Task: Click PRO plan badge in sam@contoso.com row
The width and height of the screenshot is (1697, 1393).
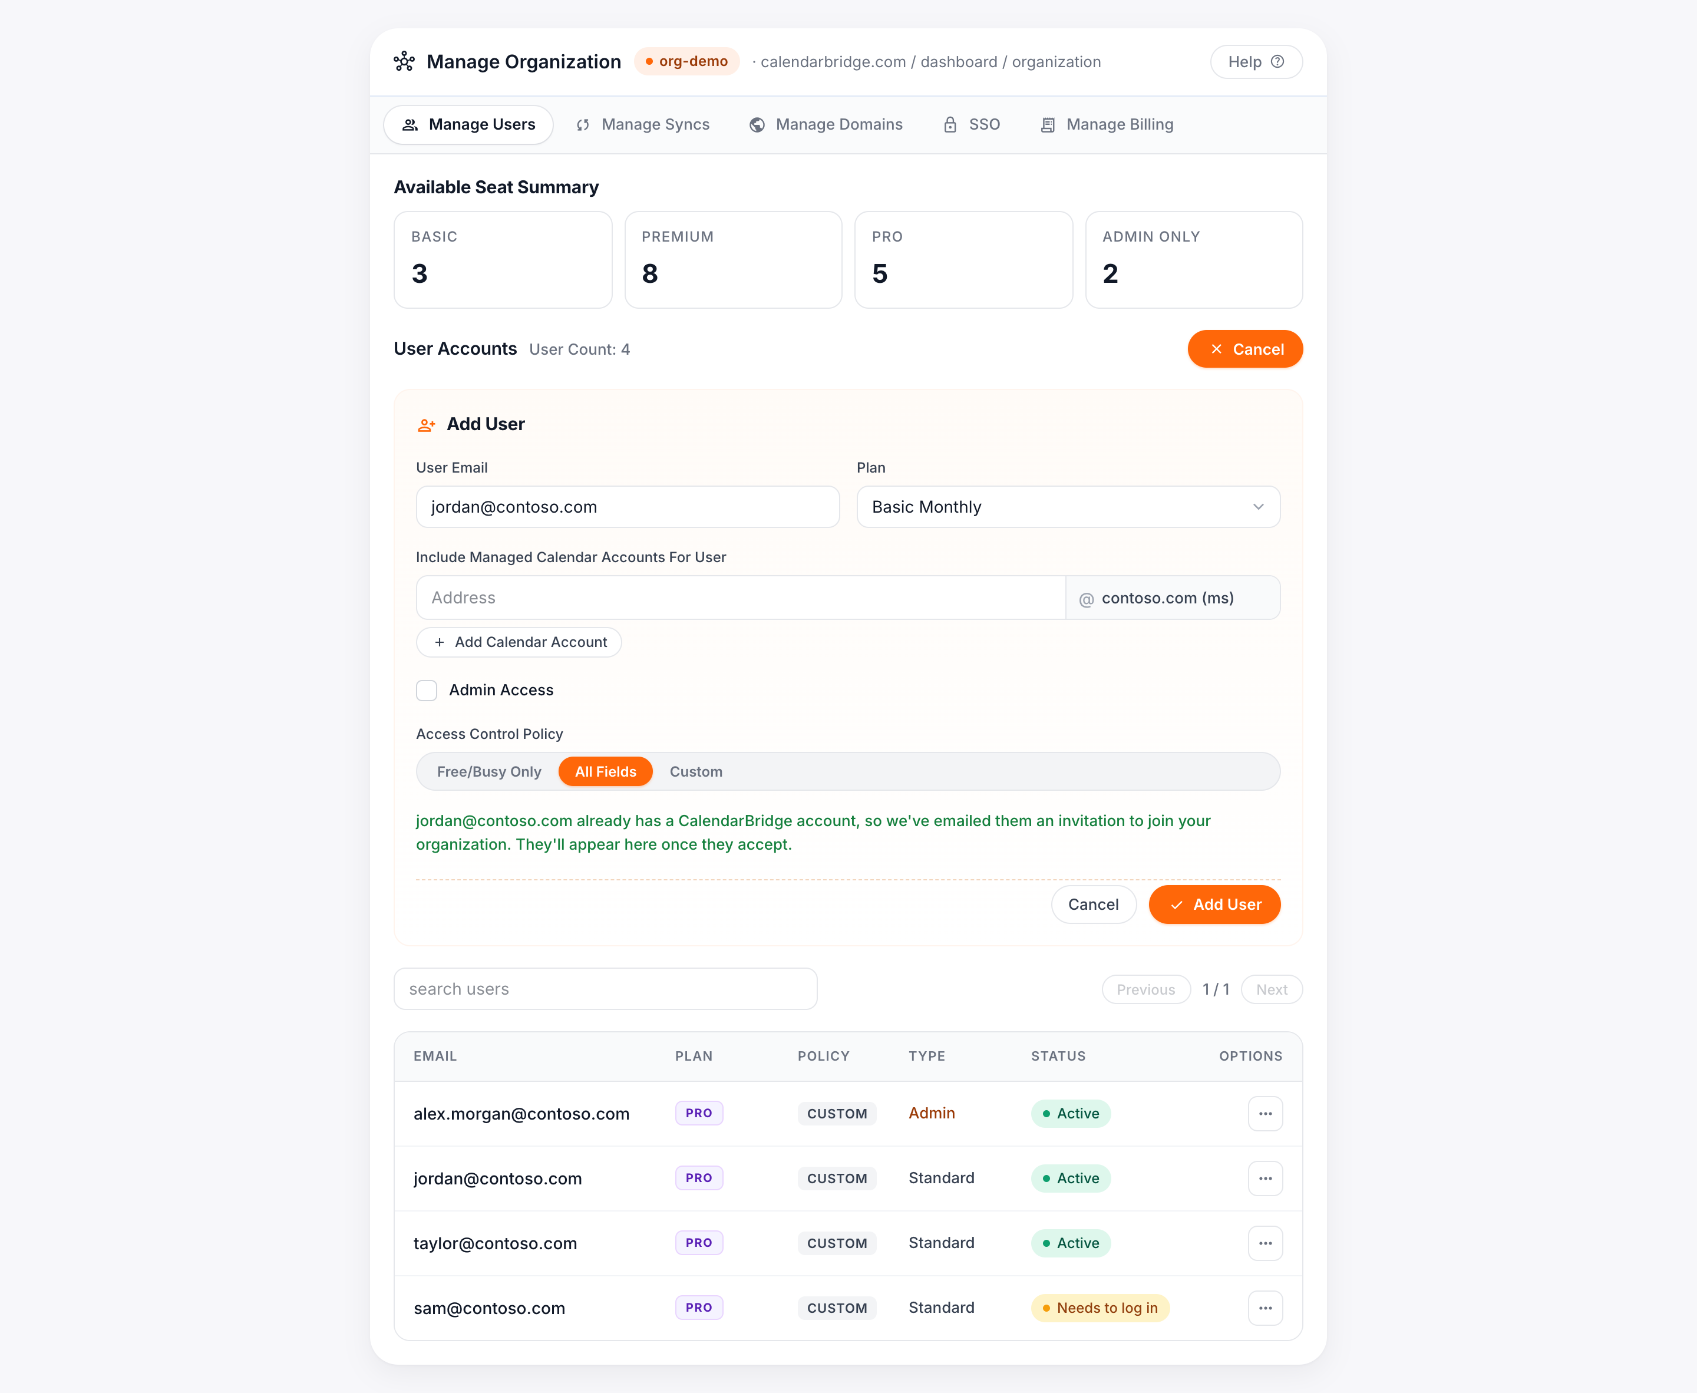Action: point(699,1308)
